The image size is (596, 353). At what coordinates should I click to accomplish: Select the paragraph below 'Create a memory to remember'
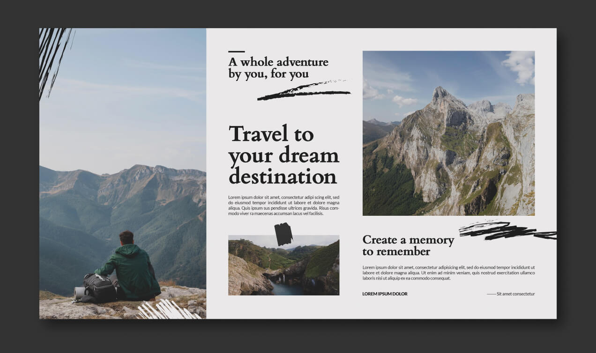coord(448,272)
